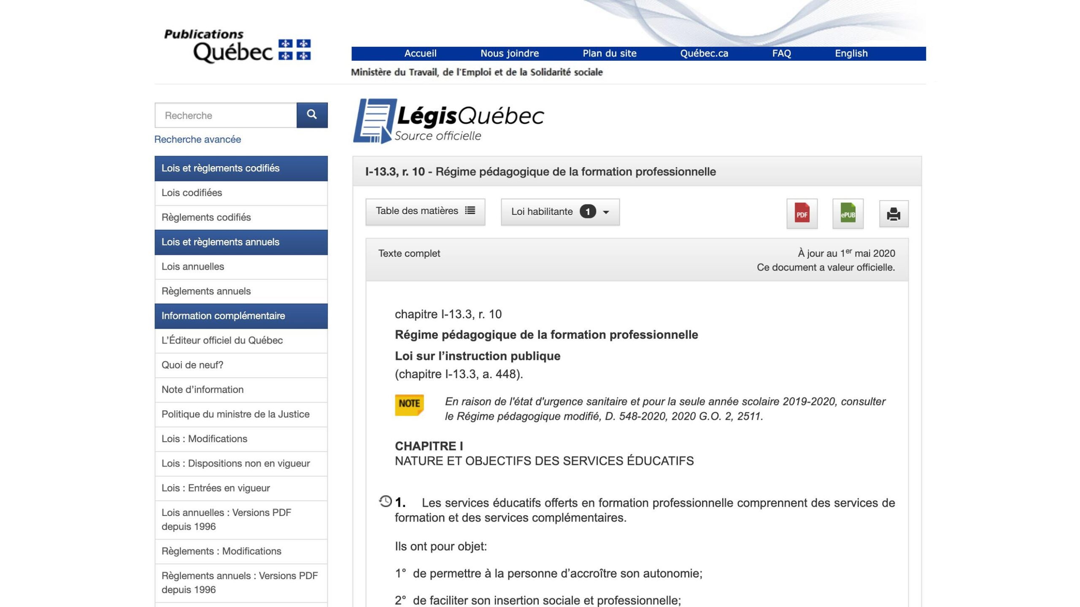Expand the Information complémentaire section
Viewport: 1080px width, 607px height.
tap(223, 315)
